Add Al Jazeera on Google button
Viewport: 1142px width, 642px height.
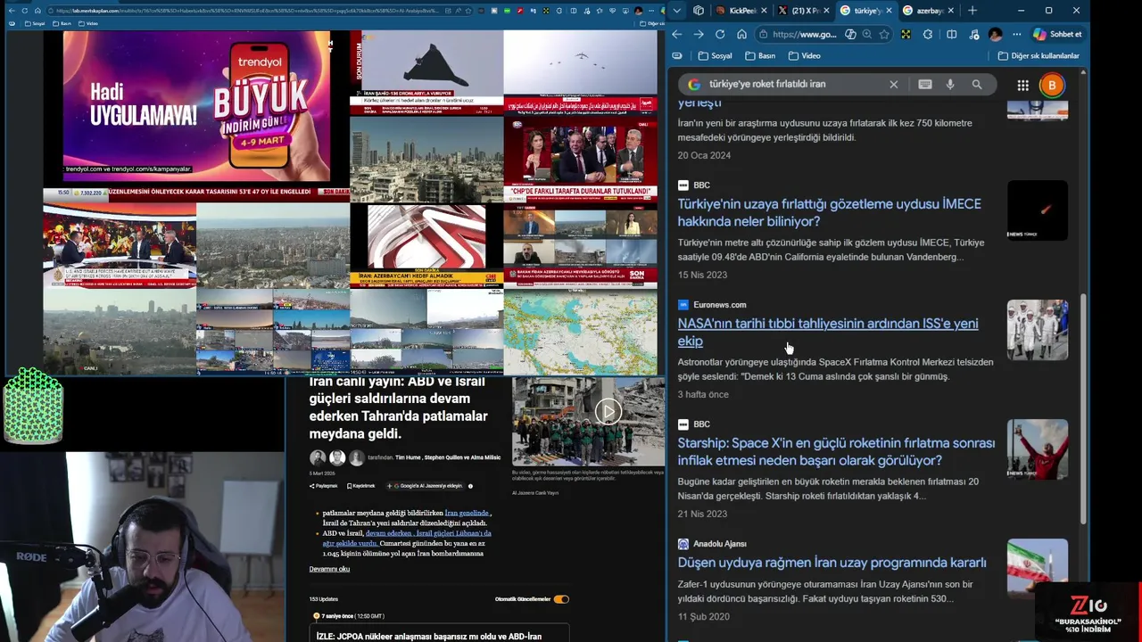(425, 486)
